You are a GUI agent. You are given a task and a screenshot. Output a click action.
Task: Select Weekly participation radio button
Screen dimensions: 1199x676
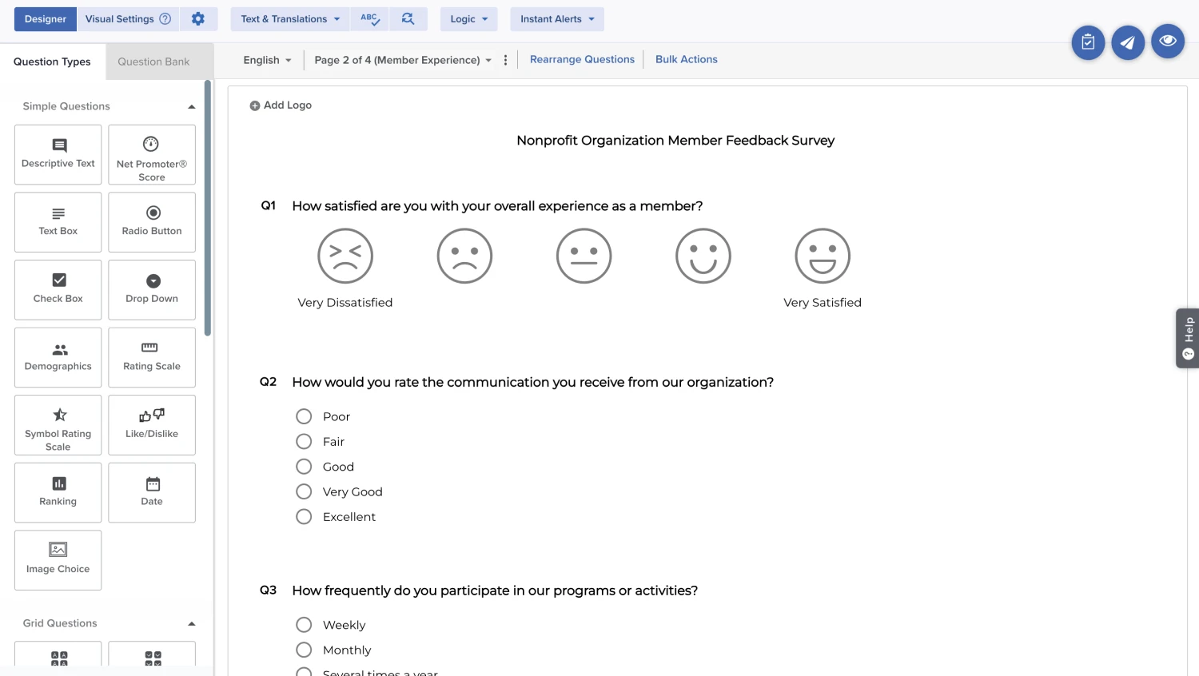[304, 625]
